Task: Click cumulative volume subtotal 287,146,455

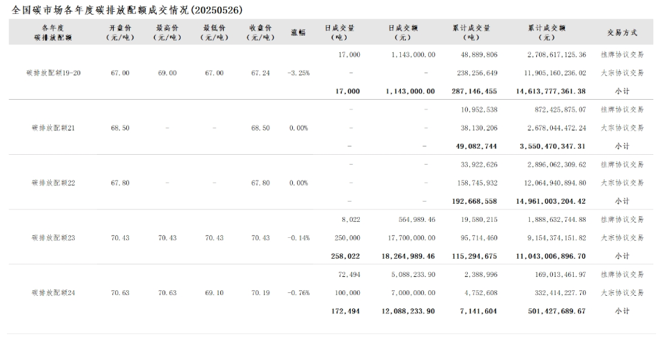Action: click(474, 91)
